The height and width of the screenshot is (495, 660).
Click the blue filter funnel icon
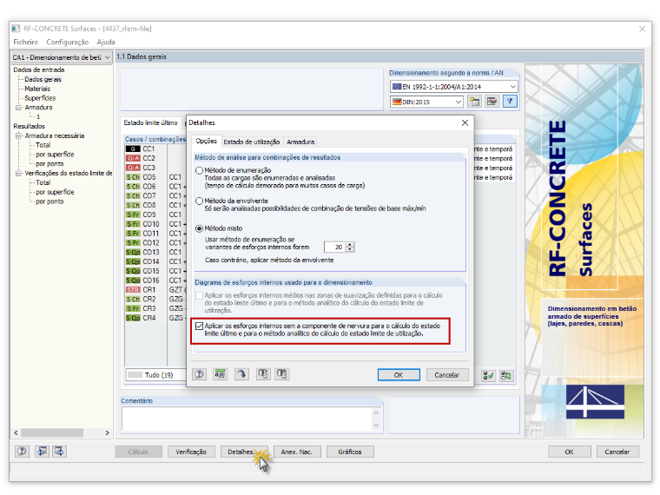pyautogui.click(x=510, y=102)
